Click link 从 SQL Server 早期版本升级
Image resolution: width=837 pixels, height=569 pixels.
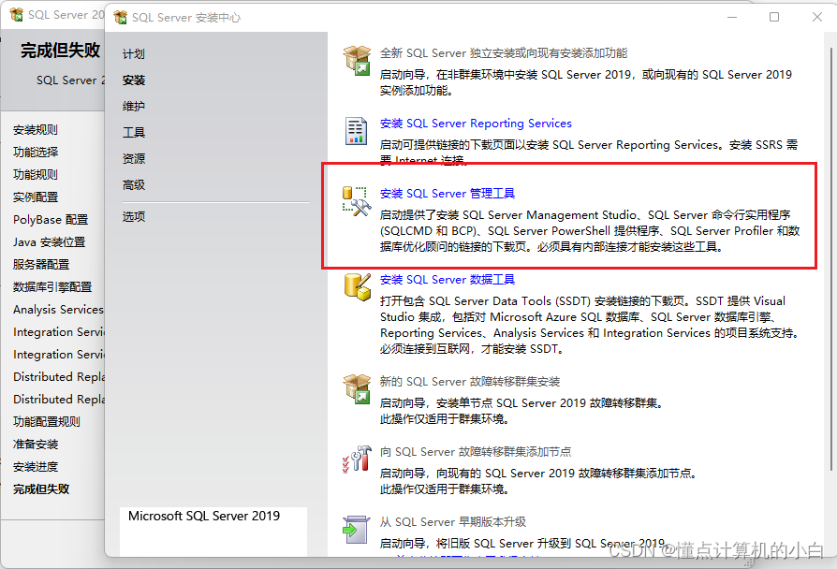(x=452, y=521)
